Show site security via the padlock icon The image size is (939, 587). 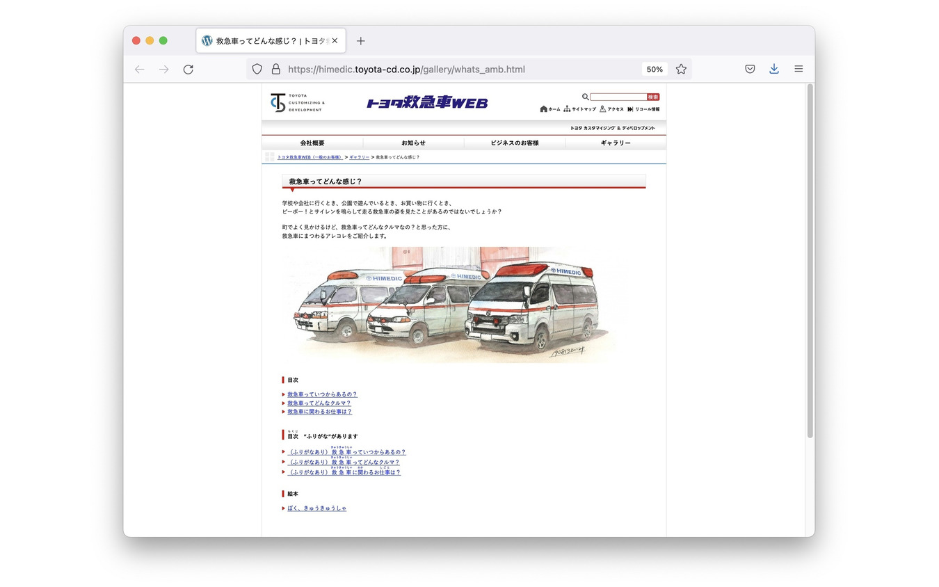click(275, 70)
